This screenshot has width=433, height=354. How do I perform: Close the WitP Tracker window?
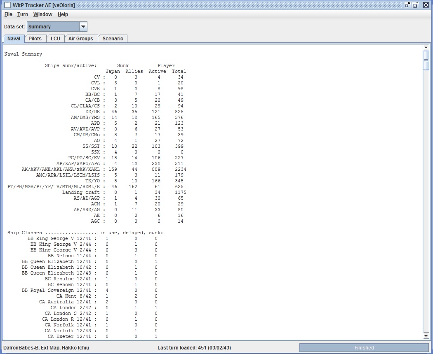[426, 5]
